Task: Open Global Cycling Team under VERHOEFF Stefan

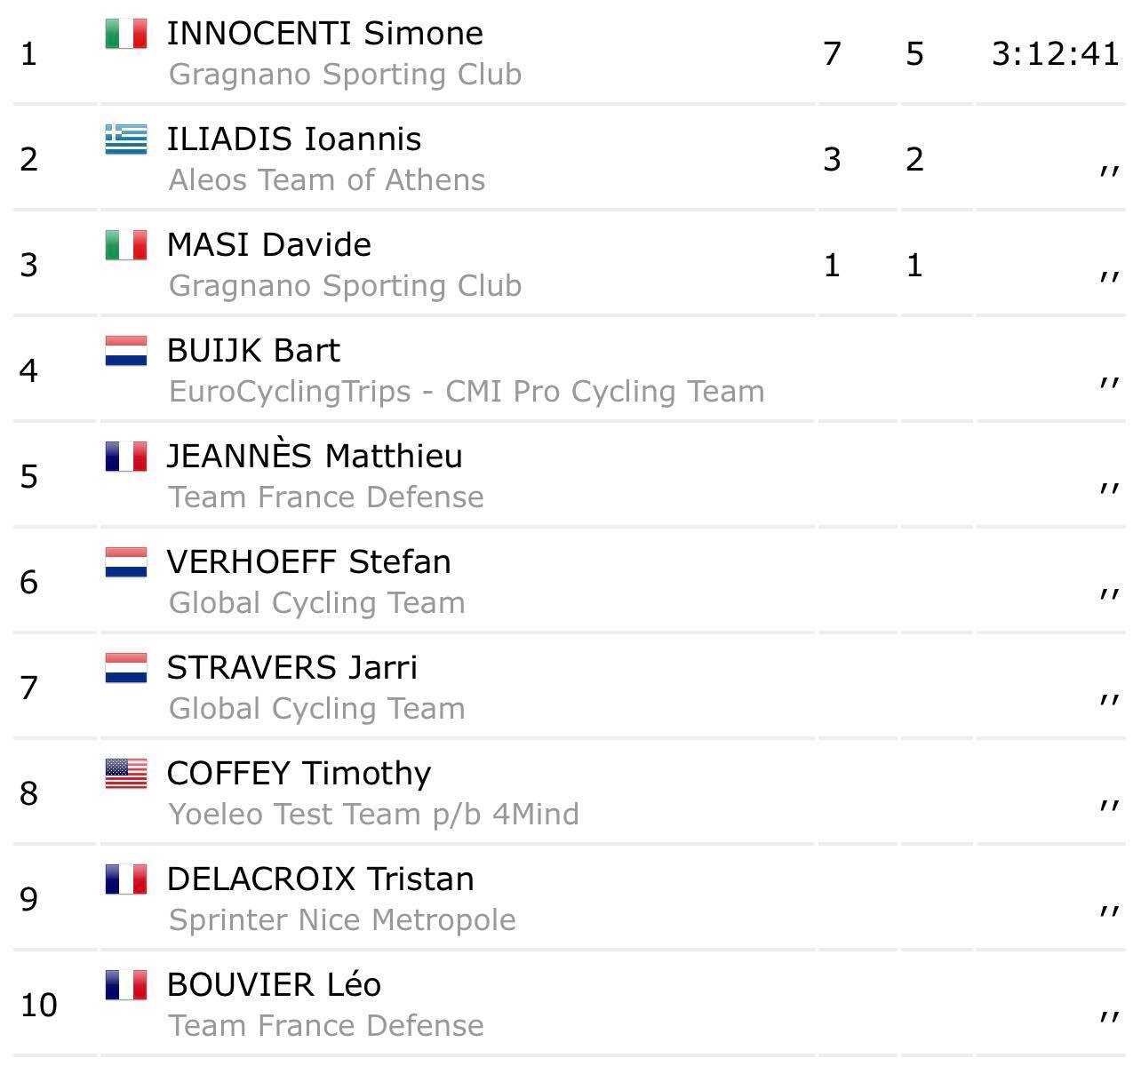Action: pyautogui.click(x=316, y=603)
